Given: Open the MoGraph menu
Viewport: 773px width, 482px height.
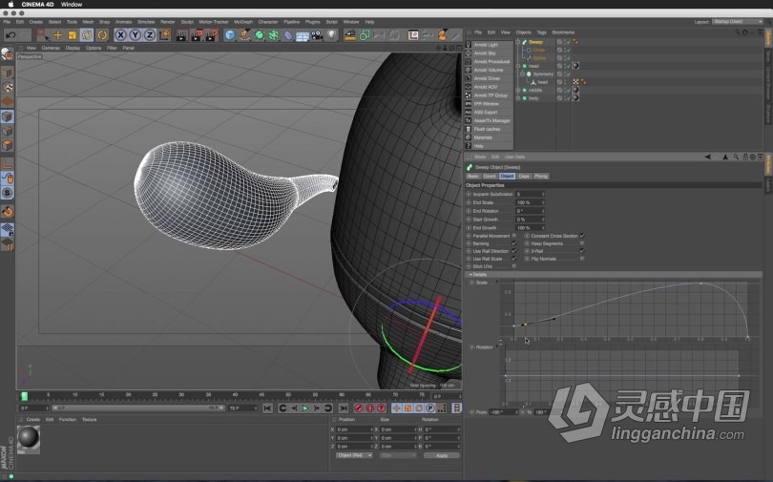Looking at the screenshot, I should click(243, 22).
